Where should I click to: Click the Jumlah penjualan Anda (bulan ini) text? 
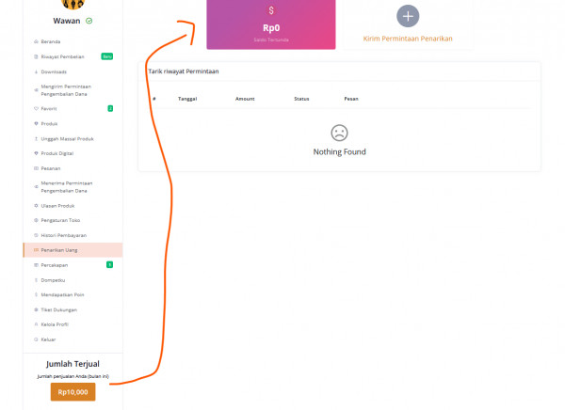click(73, 376)
